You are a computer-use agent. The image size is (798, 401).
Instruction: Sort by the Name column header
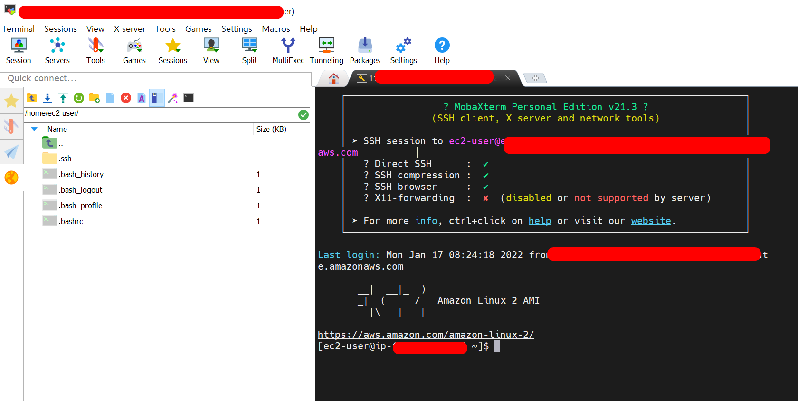click(x=57, y=129)
